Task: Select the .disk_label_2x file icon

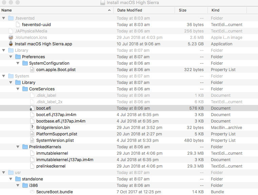Action: click(32, 102)
